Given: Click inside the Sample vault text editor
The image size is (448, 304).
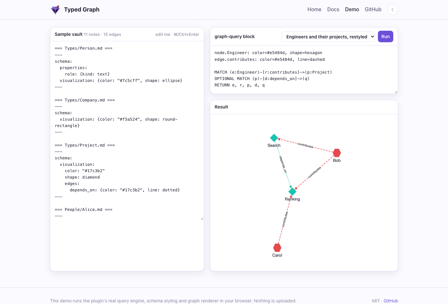Looking at the screenshot, I should point(127,131).
